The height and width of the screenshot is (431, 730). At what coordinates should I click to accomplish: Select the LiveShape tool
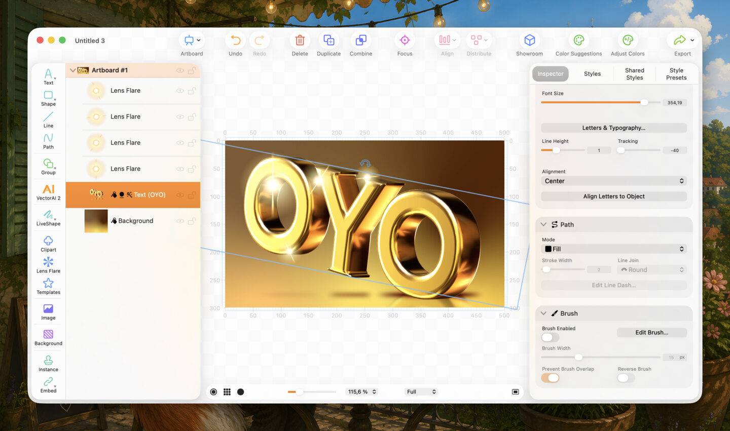pos(48,217)
